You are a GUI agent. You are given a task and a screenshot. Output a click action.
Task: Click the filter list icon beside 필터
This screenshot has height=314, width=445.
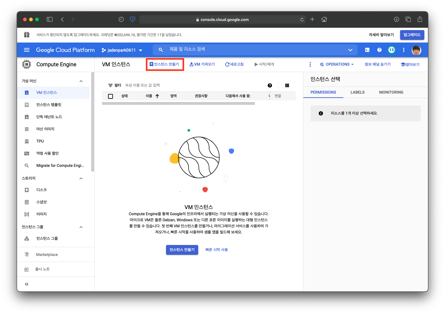pyautogui.click(x=110, y=85)
